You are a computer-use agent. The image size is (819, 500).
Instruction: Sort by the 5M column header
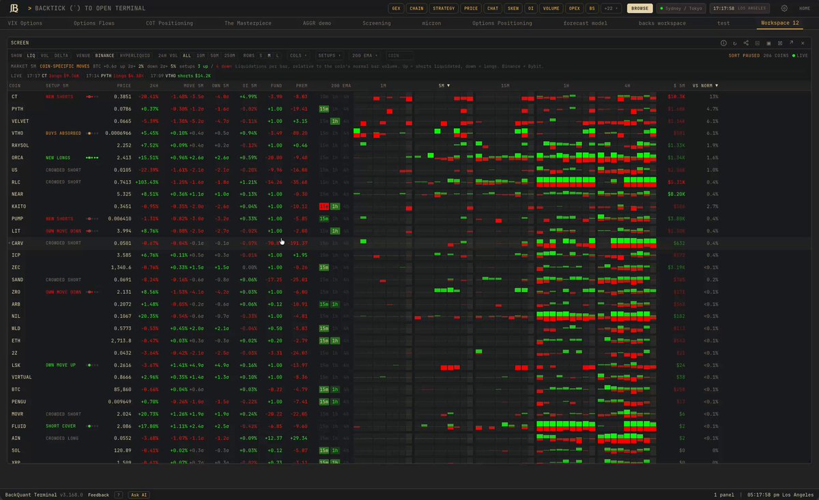pos(444,85)
